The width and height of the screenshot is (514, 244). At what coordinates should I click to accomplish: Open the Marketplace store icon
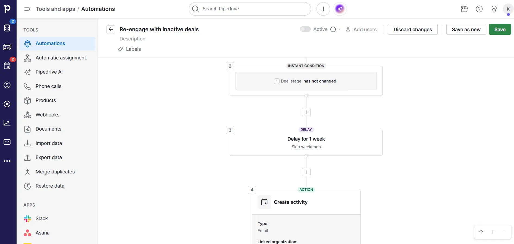coord(464,9)
